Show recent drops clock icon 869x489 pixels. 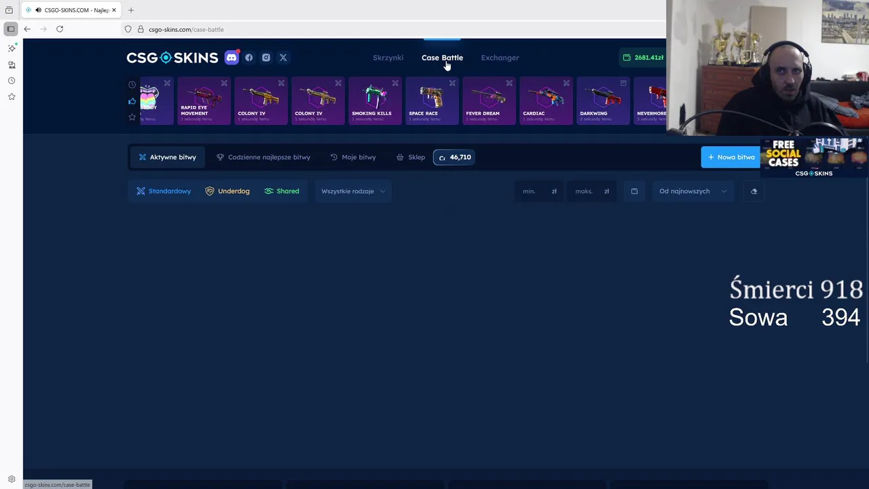tap(132, 85)
